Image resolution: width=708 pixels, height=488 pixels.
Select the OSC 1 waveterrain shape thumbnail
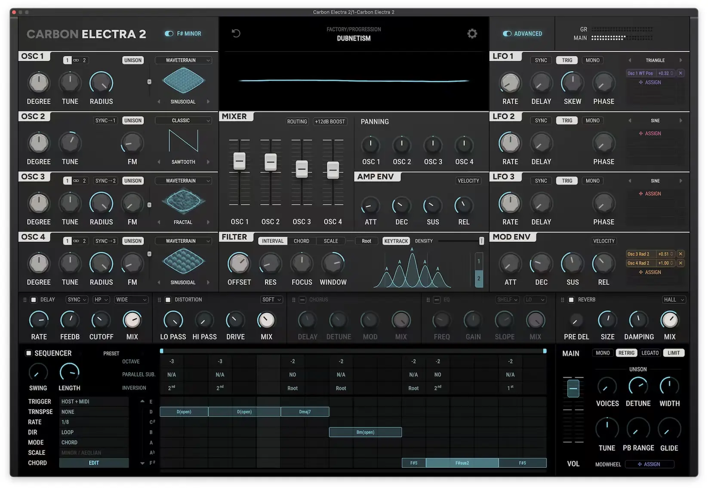(x=184, y=81)
